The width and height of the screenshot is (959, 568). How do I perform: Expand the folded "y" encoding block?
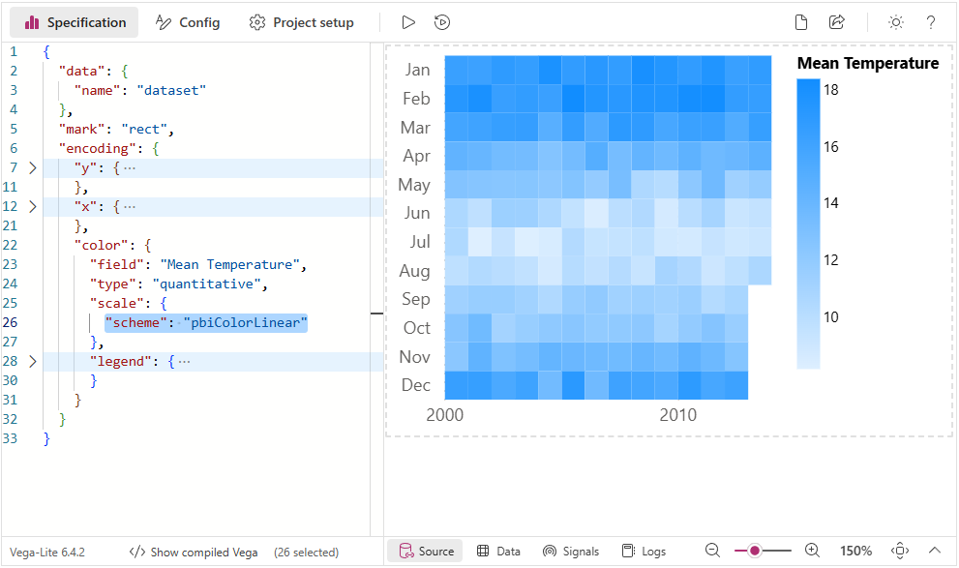click(32, 167)
